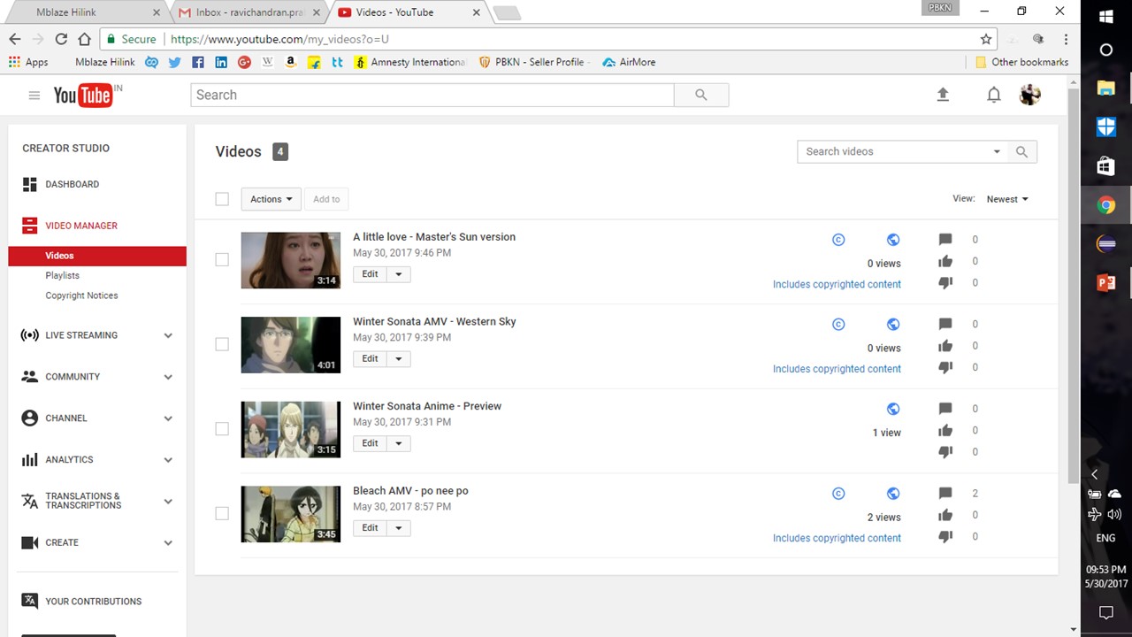Click Edit for Winter Sonata AMV video
Viewport: 1132px width, 637px height.
click(x=370, y=358)
